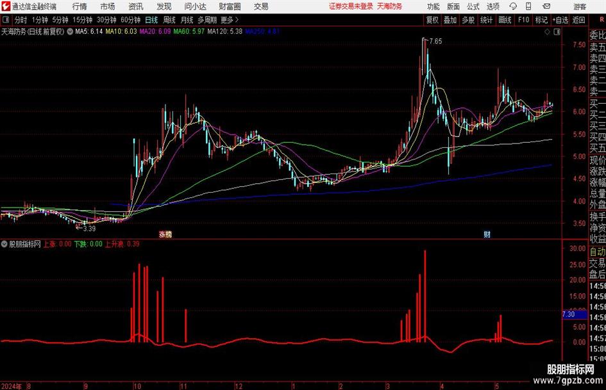Viewport: 606px width, 390px height.
Task: Open the 市场 menu
Action: (108, 6)
